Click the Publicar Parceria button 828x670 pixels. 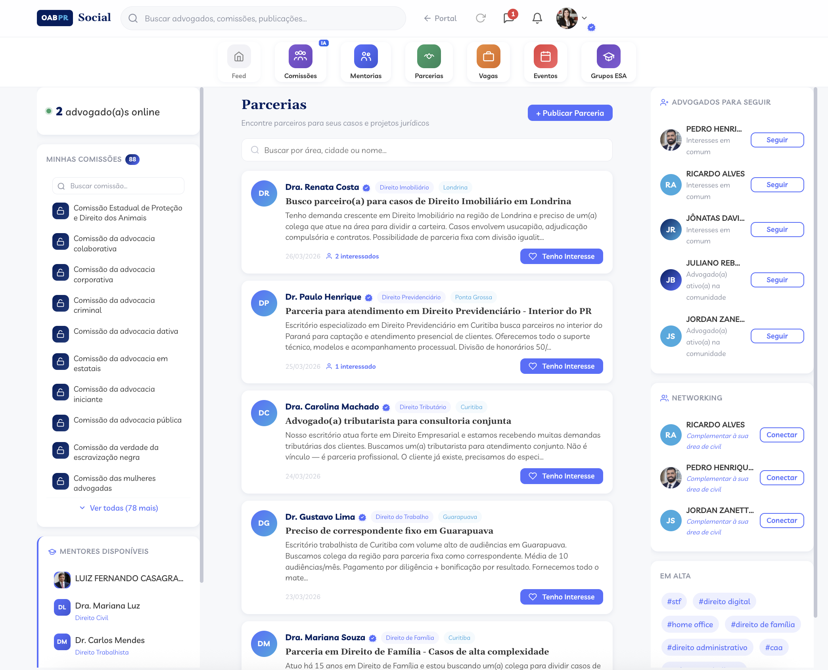569,113
